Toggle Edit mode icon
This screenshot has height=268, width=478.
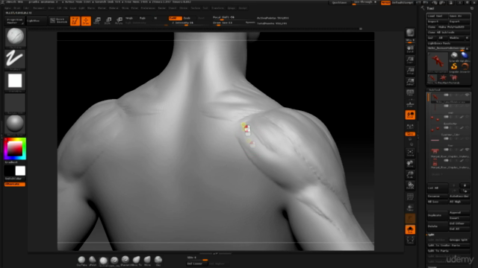click(x=75, y=21)
